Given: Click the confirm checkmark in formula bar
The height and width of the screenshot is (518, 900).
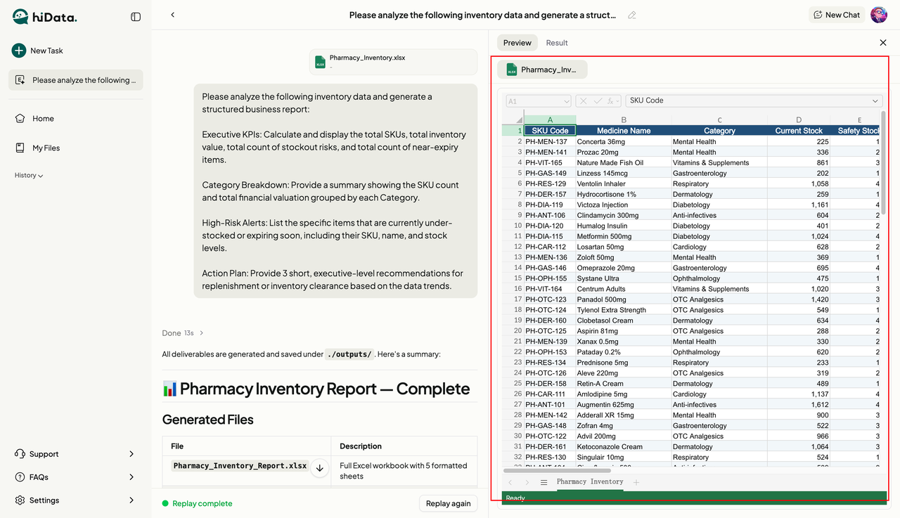Looking at the screenshot, I should (x=598, y=101).
